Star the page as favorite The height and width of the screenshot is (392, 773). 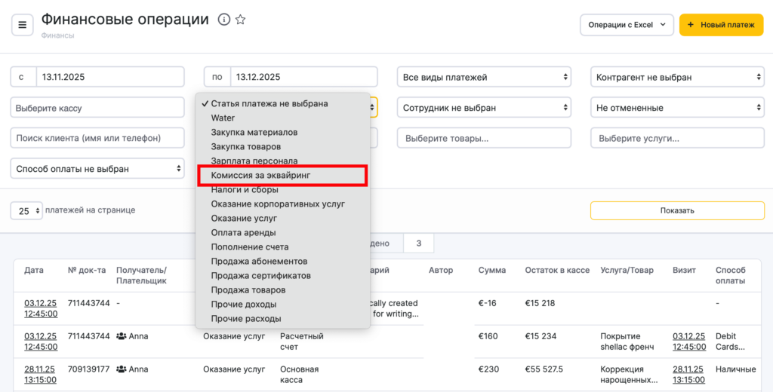click(240, 20)
